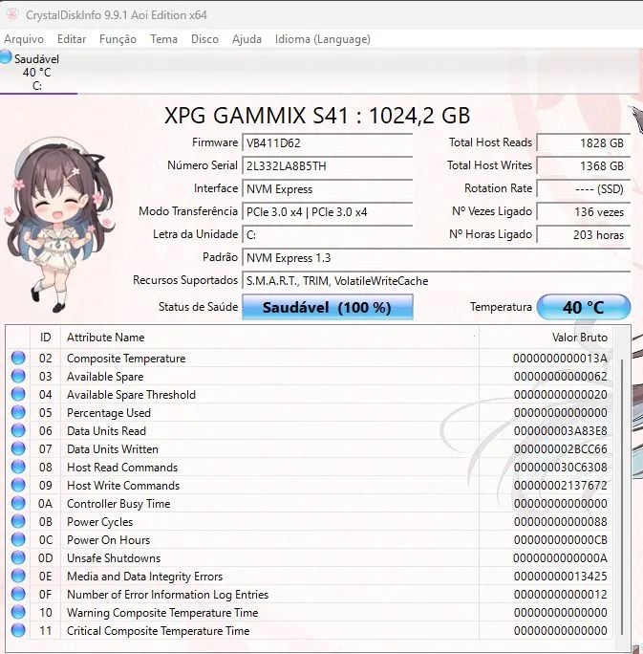The image size is (643, 654).
Task: Click the Letra da Unidade field C:
Action: (328, 235)
